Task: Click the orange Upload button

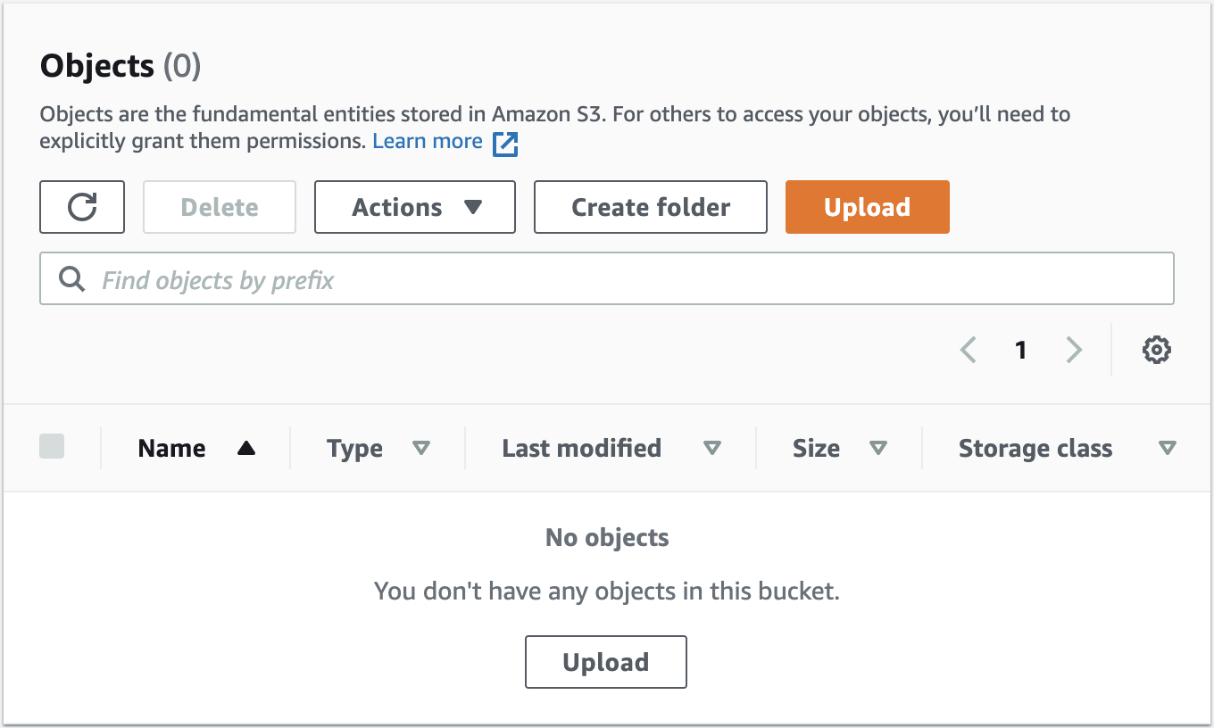Action: (x=868, y=207)
